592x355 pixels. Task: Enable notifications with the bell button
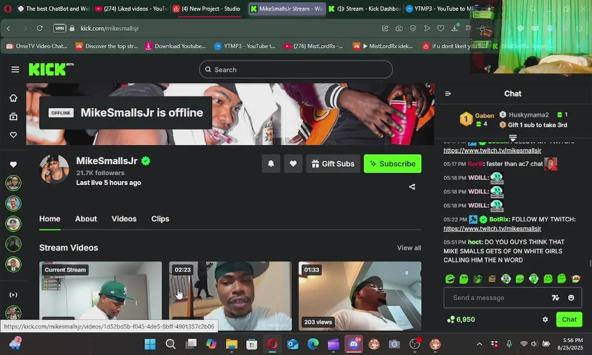pos(271,164)
